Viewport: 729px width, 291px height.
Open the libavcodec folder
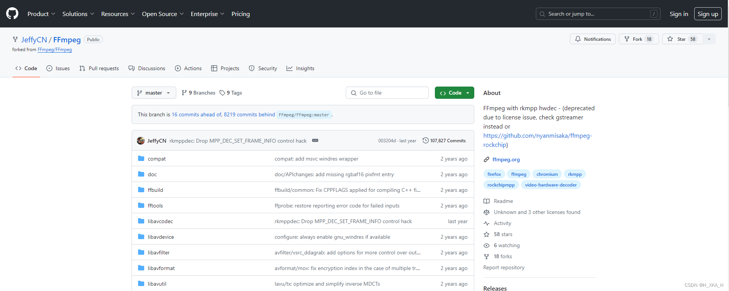tap(160, 221)
